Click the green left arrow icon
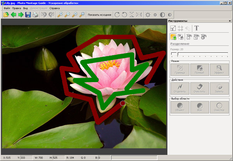Screen dimensions: 233x161 13,15
